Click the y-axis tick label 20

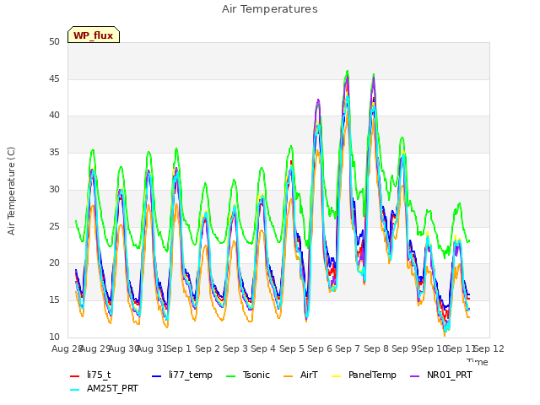tap(54, 263)
